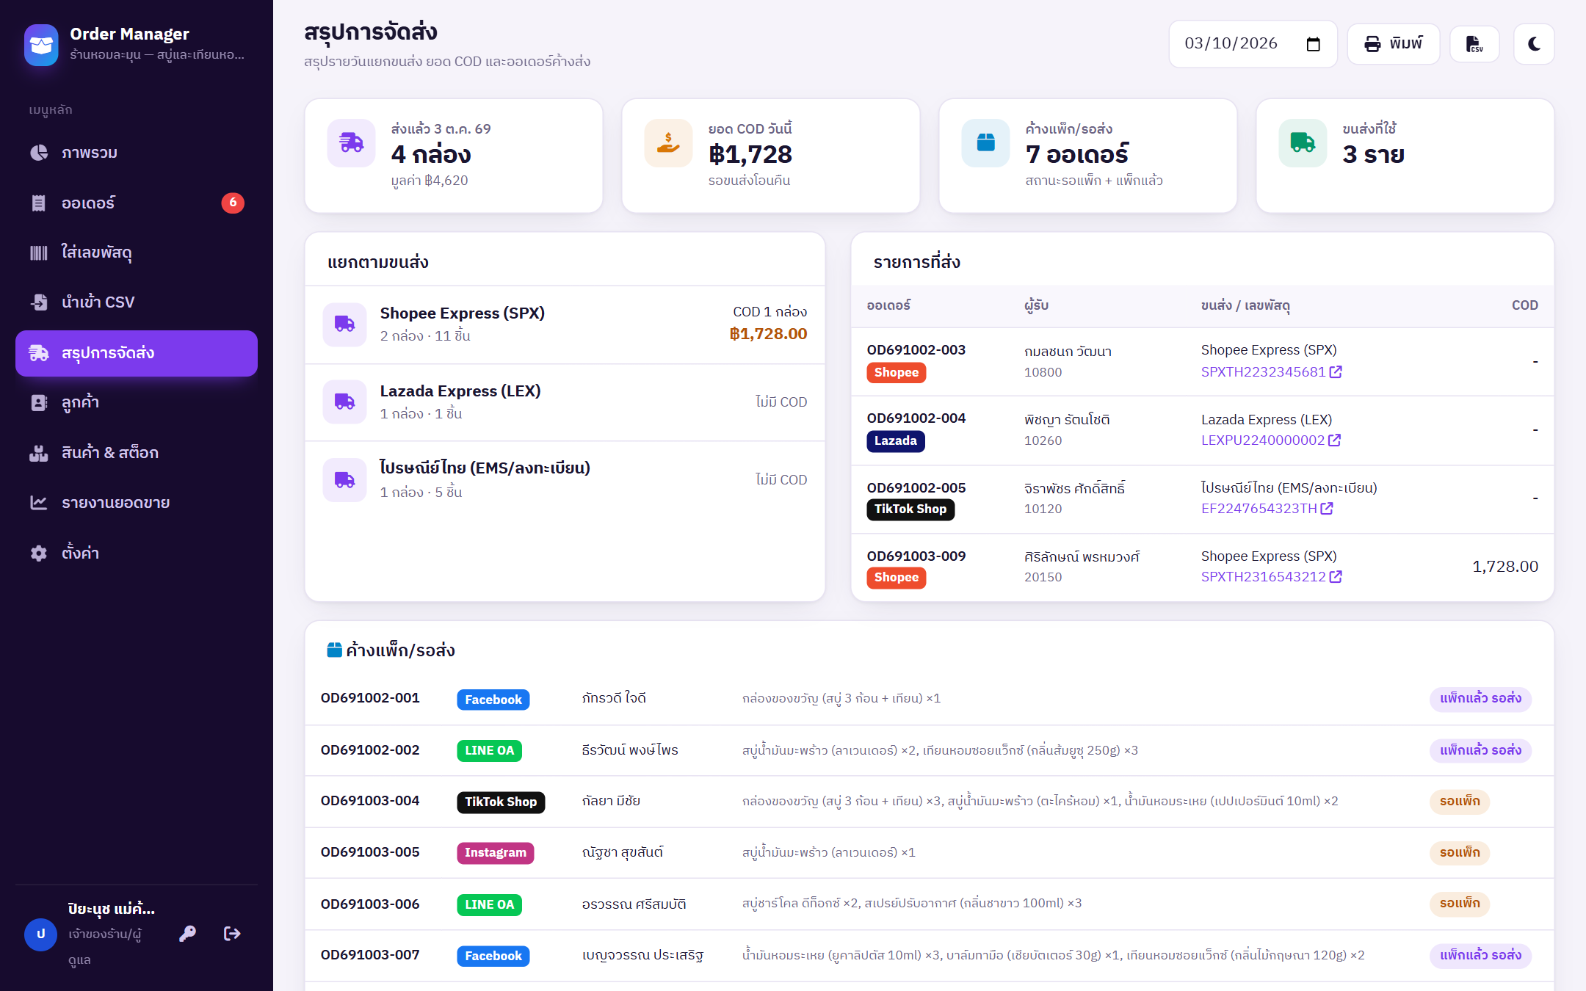Go to ออเดอร์ orders menu
1586x991 pixels.
point(137,203)
